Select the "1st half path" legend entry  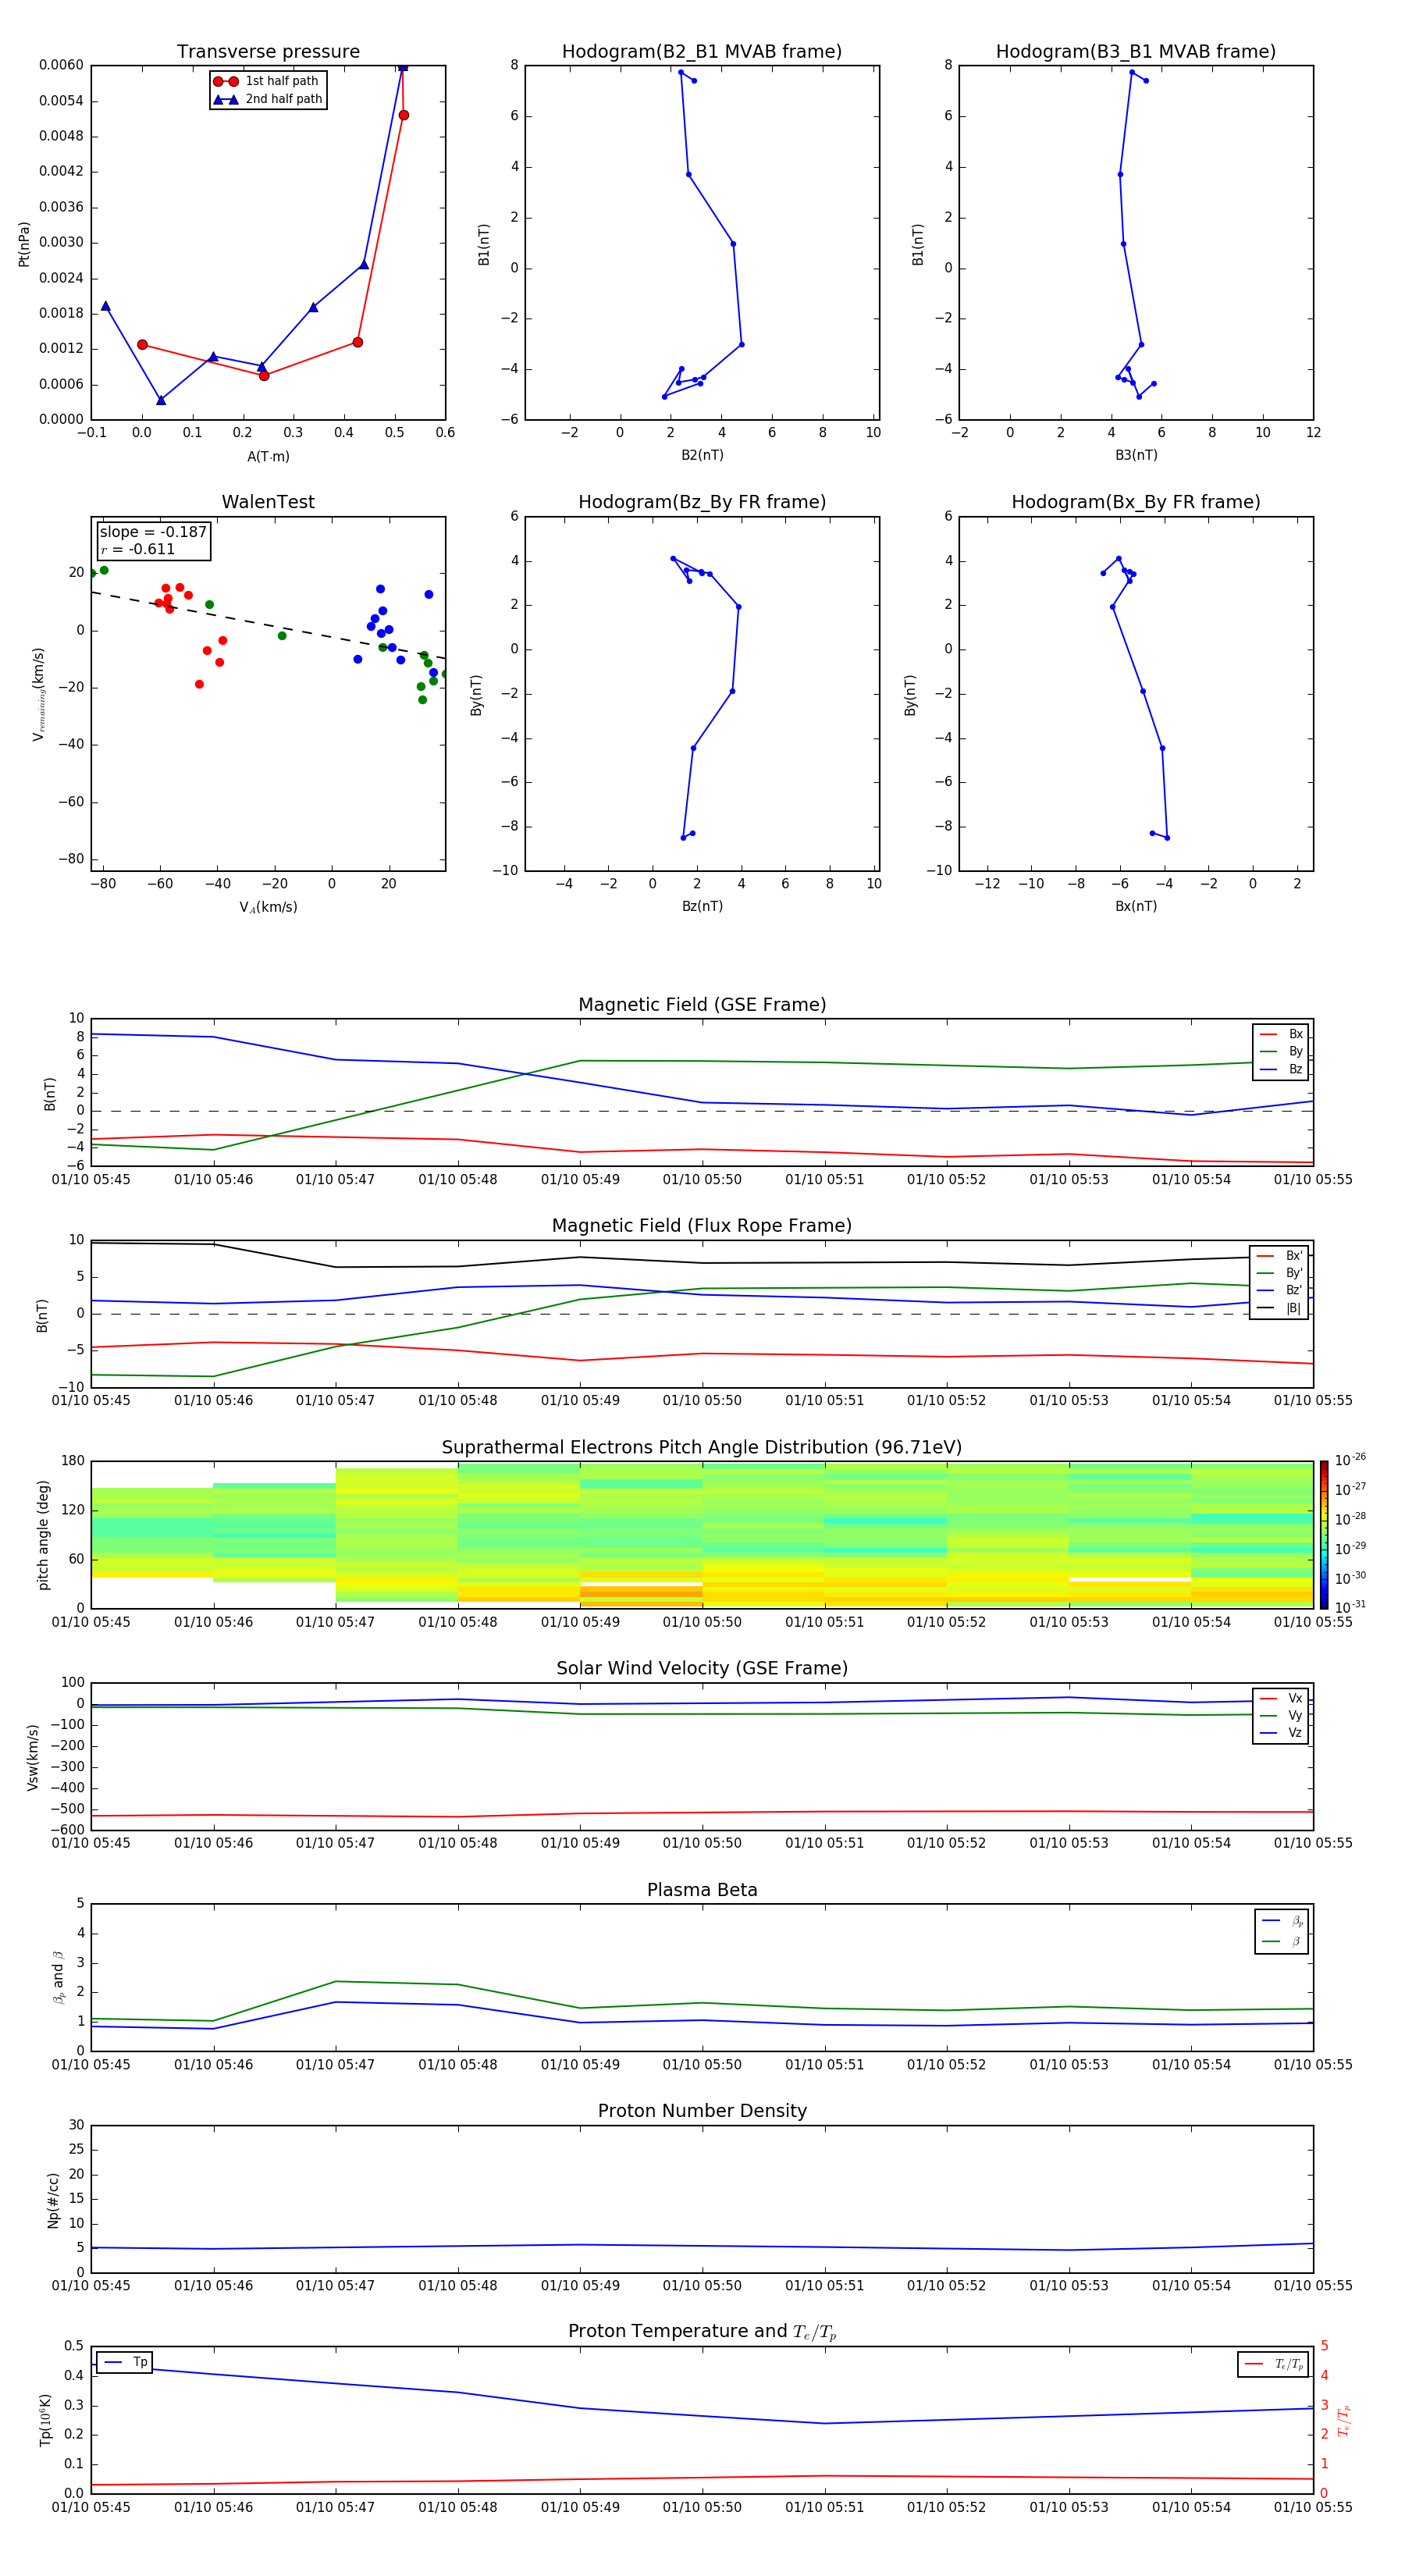point(267,81)
